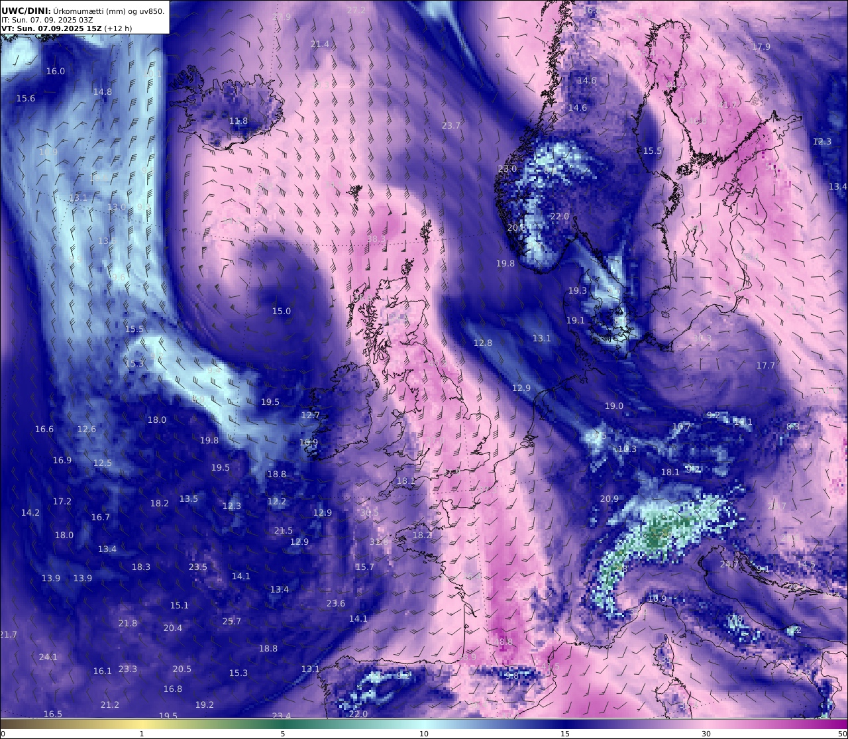Click the '10.3' map value
The image size is (848, 739).
[x=627, y=449]
